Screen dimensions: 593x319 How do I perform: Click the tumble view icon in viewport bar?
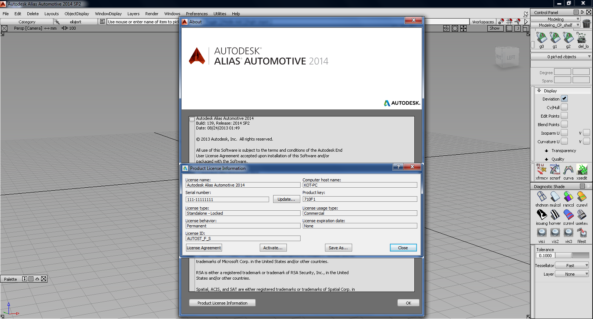446,28
